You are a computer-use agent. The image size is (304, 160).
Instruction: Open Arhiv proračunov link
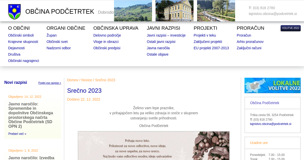click(x=250, y=42)
